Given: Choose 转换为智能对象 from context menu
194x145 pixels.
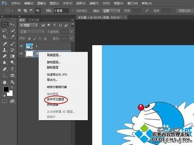Looking at the screenshot, I should [57, 87].
